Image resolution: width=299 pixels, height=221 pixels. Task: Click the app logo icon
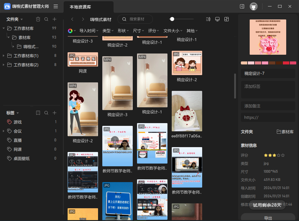tap(7, 6)
